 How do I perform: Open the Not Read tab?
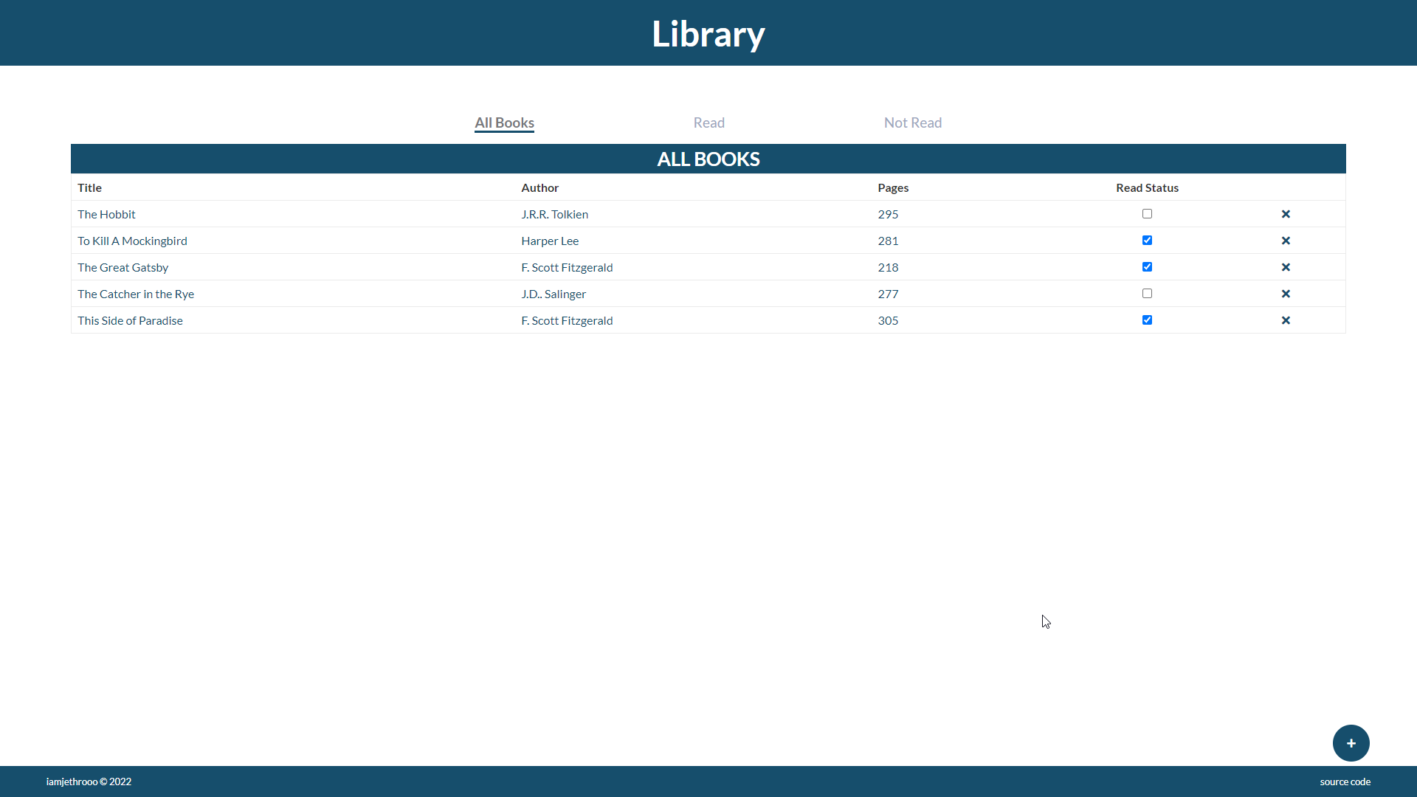(x=912, y=123)
